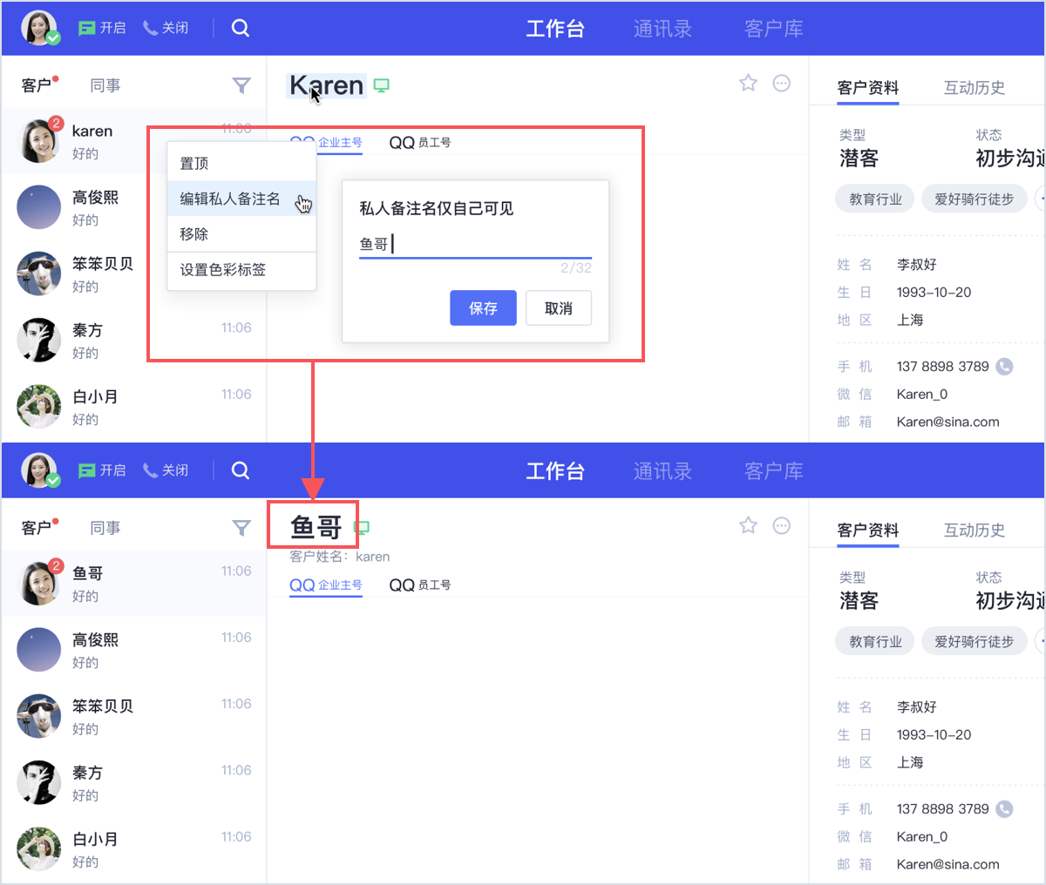Open 白小月 chat in lower list

[x=133, y=849]
